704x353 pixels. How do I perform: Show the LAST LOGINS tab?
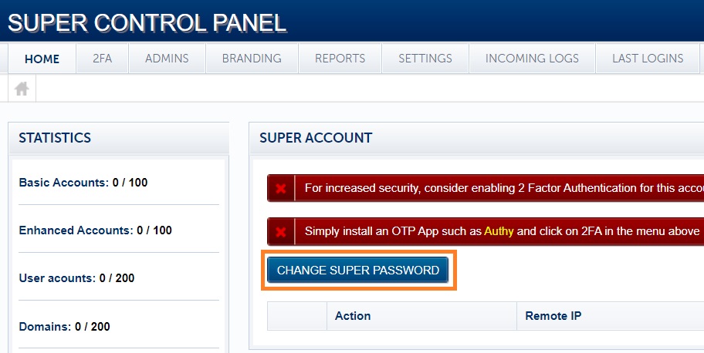[648, 59]
